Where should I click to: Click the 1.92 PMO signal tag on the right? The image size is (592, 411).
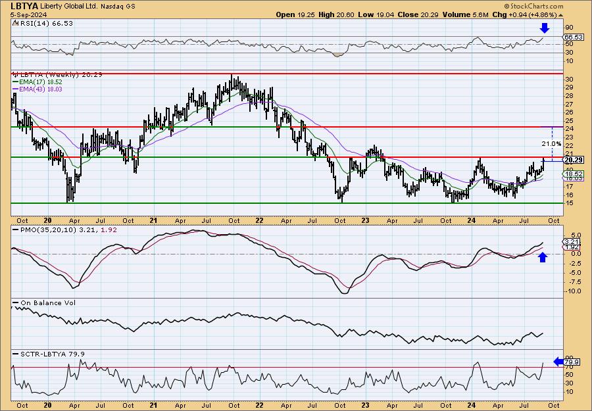click(x=570, y=247)
